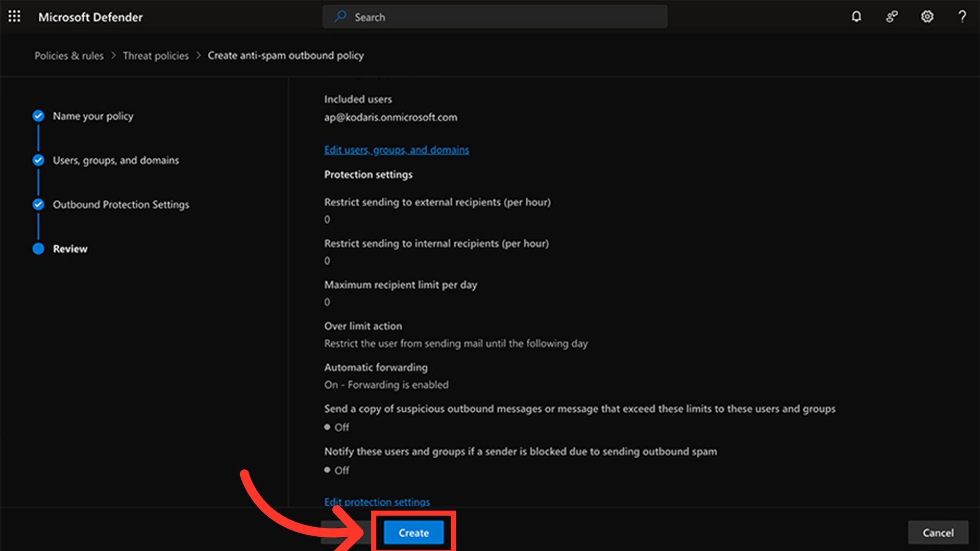Navigate to the Threat policies breadcrumb
The image size is (980, 551).
[156, 56]
